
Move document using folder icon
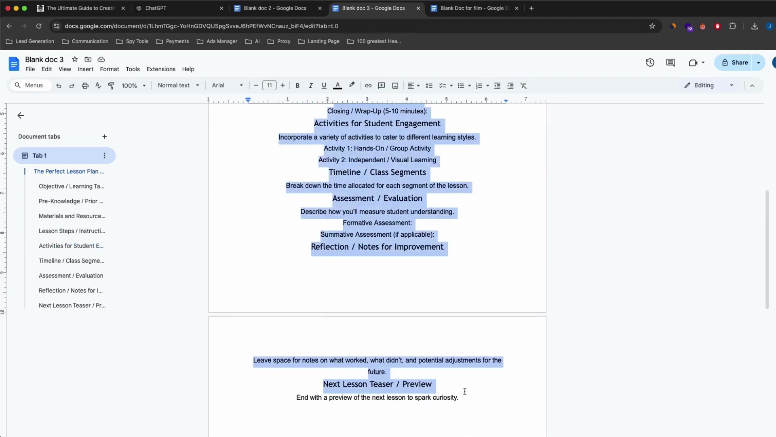tap(88, 59)
